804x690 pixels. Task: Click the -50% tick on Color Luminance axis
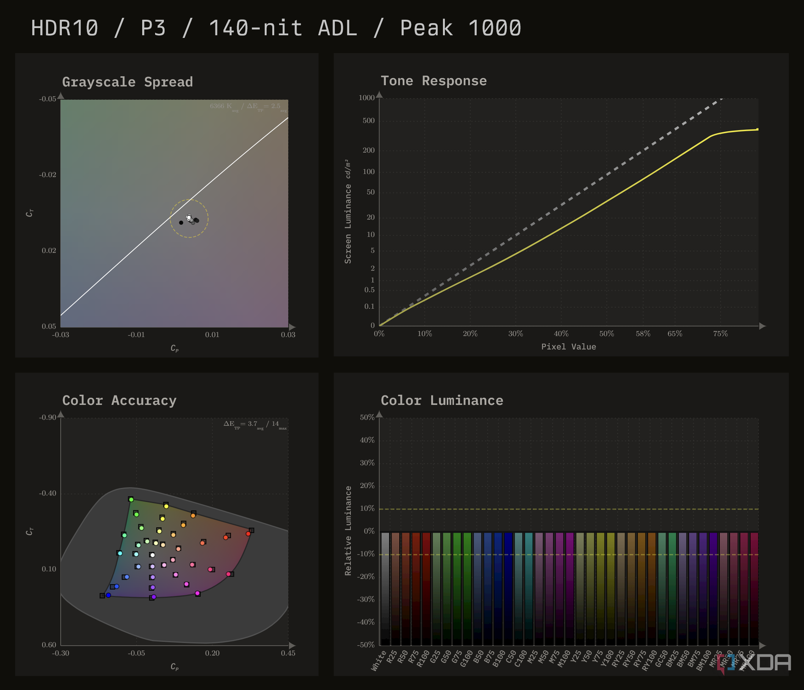(366, 645)
